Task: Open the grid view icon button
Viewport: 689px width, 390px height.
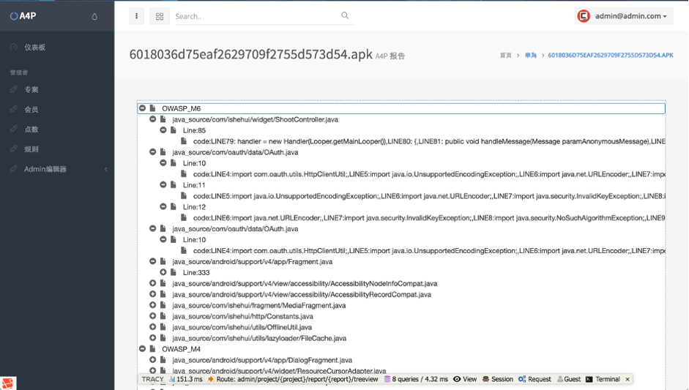Action: 160,16
